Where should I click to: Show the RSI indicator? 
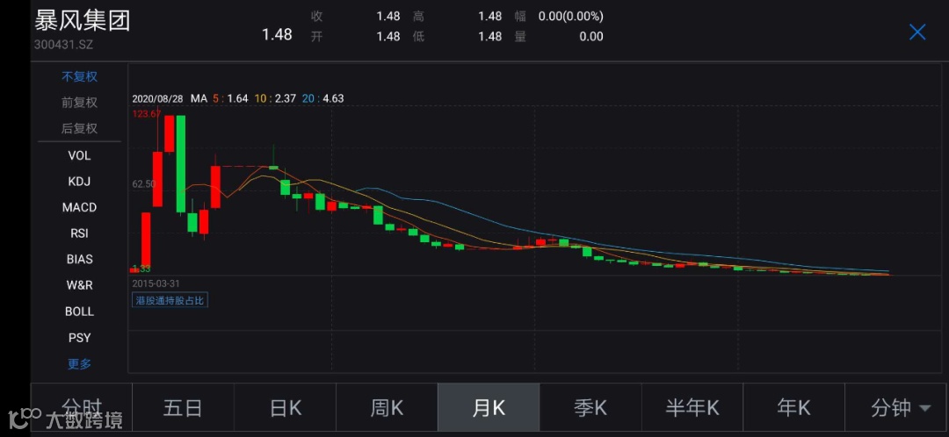coord(79,233)
